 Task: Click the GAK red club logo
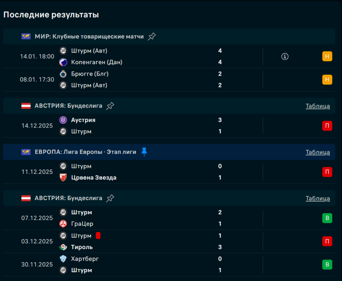point(63,224)
